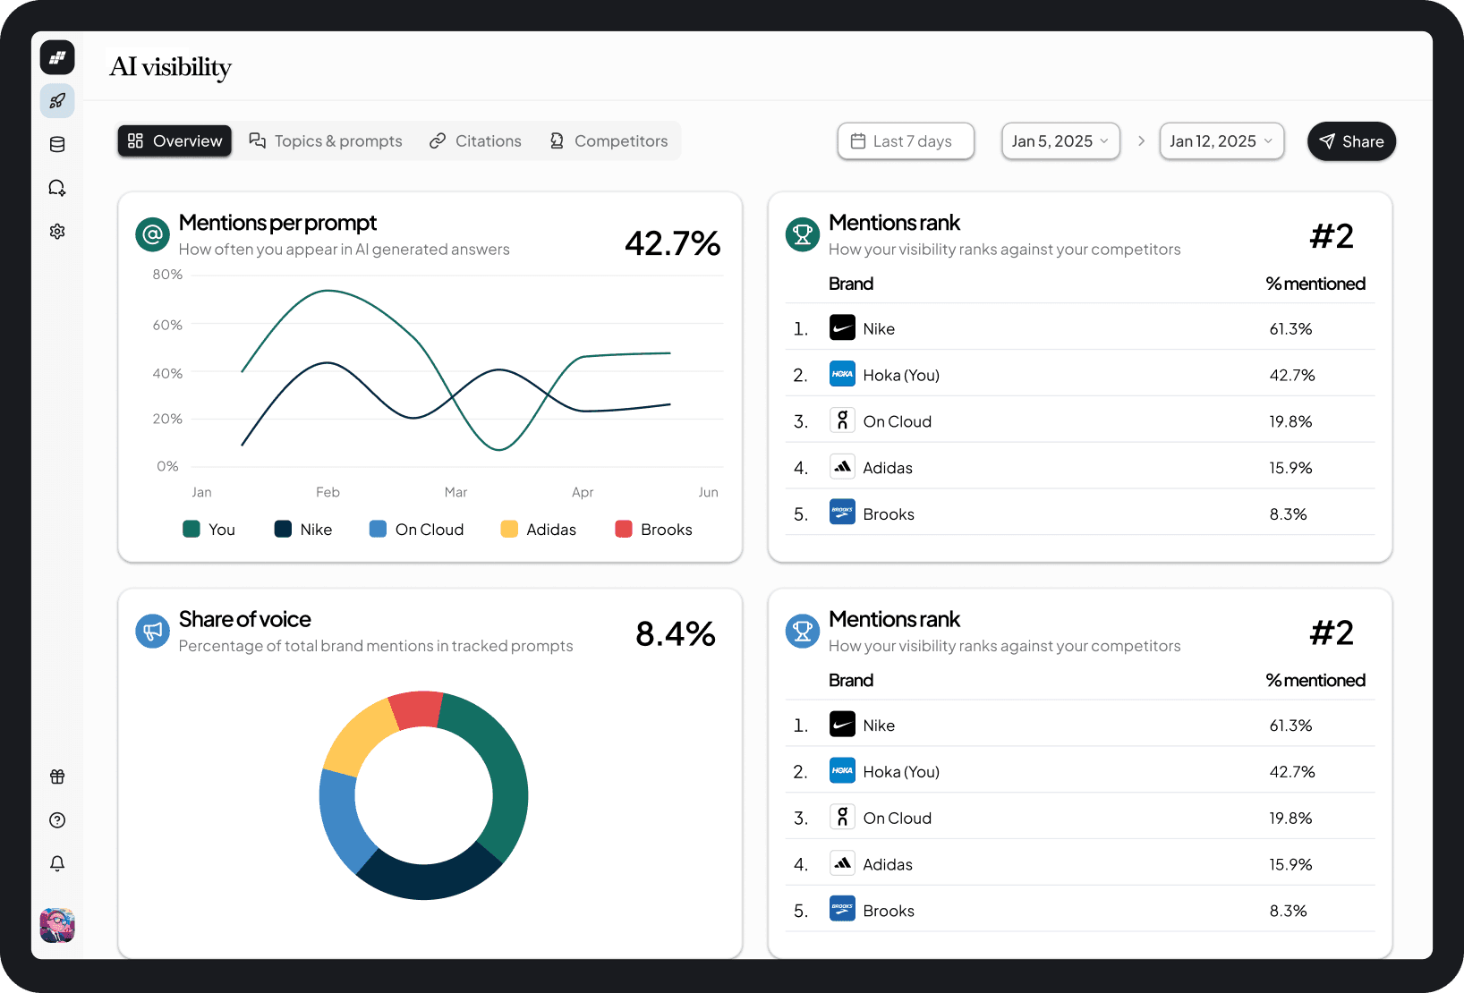The height and width of the screenshot is (993, 1464).
Task: Open the Competitors tab
Action: click(x=609, y=141)
